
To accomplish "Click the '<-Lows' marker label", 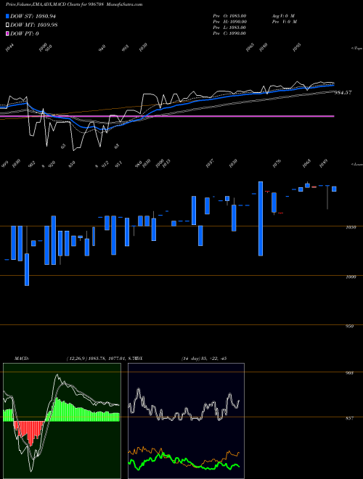I will (x=356, y=164).
